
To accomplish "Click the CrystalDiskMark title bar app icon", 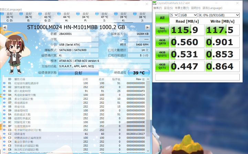I will (155, 3).
